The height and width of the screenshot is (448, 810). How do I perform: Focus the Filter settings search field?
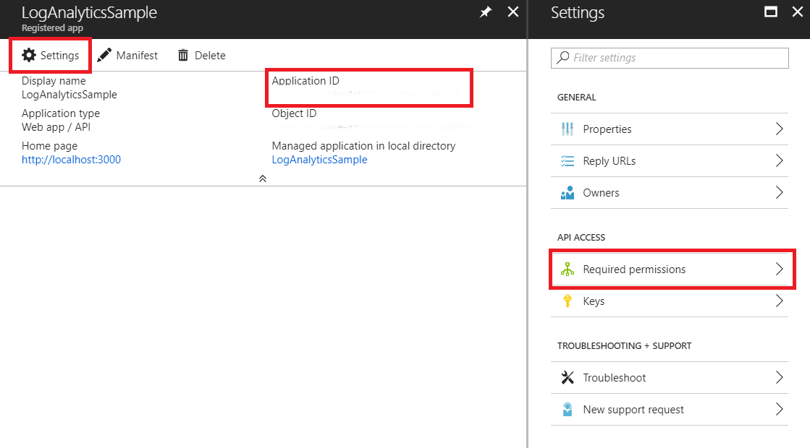coord(670,58)
